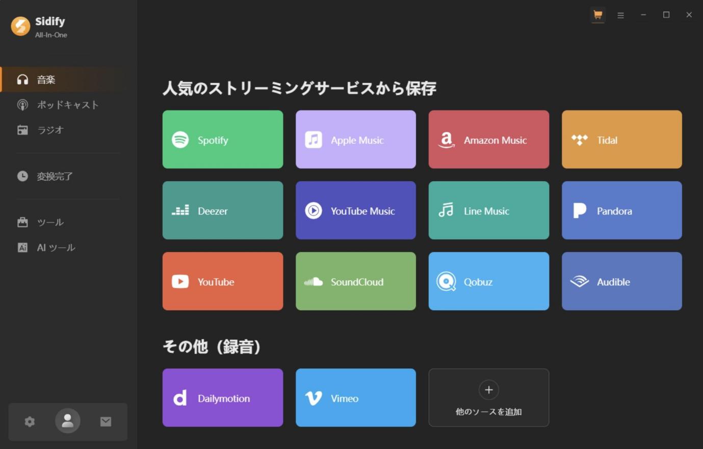Screen dimensions: 703x449
Task: Choose the Deezer label
Action: click(213, 211)
